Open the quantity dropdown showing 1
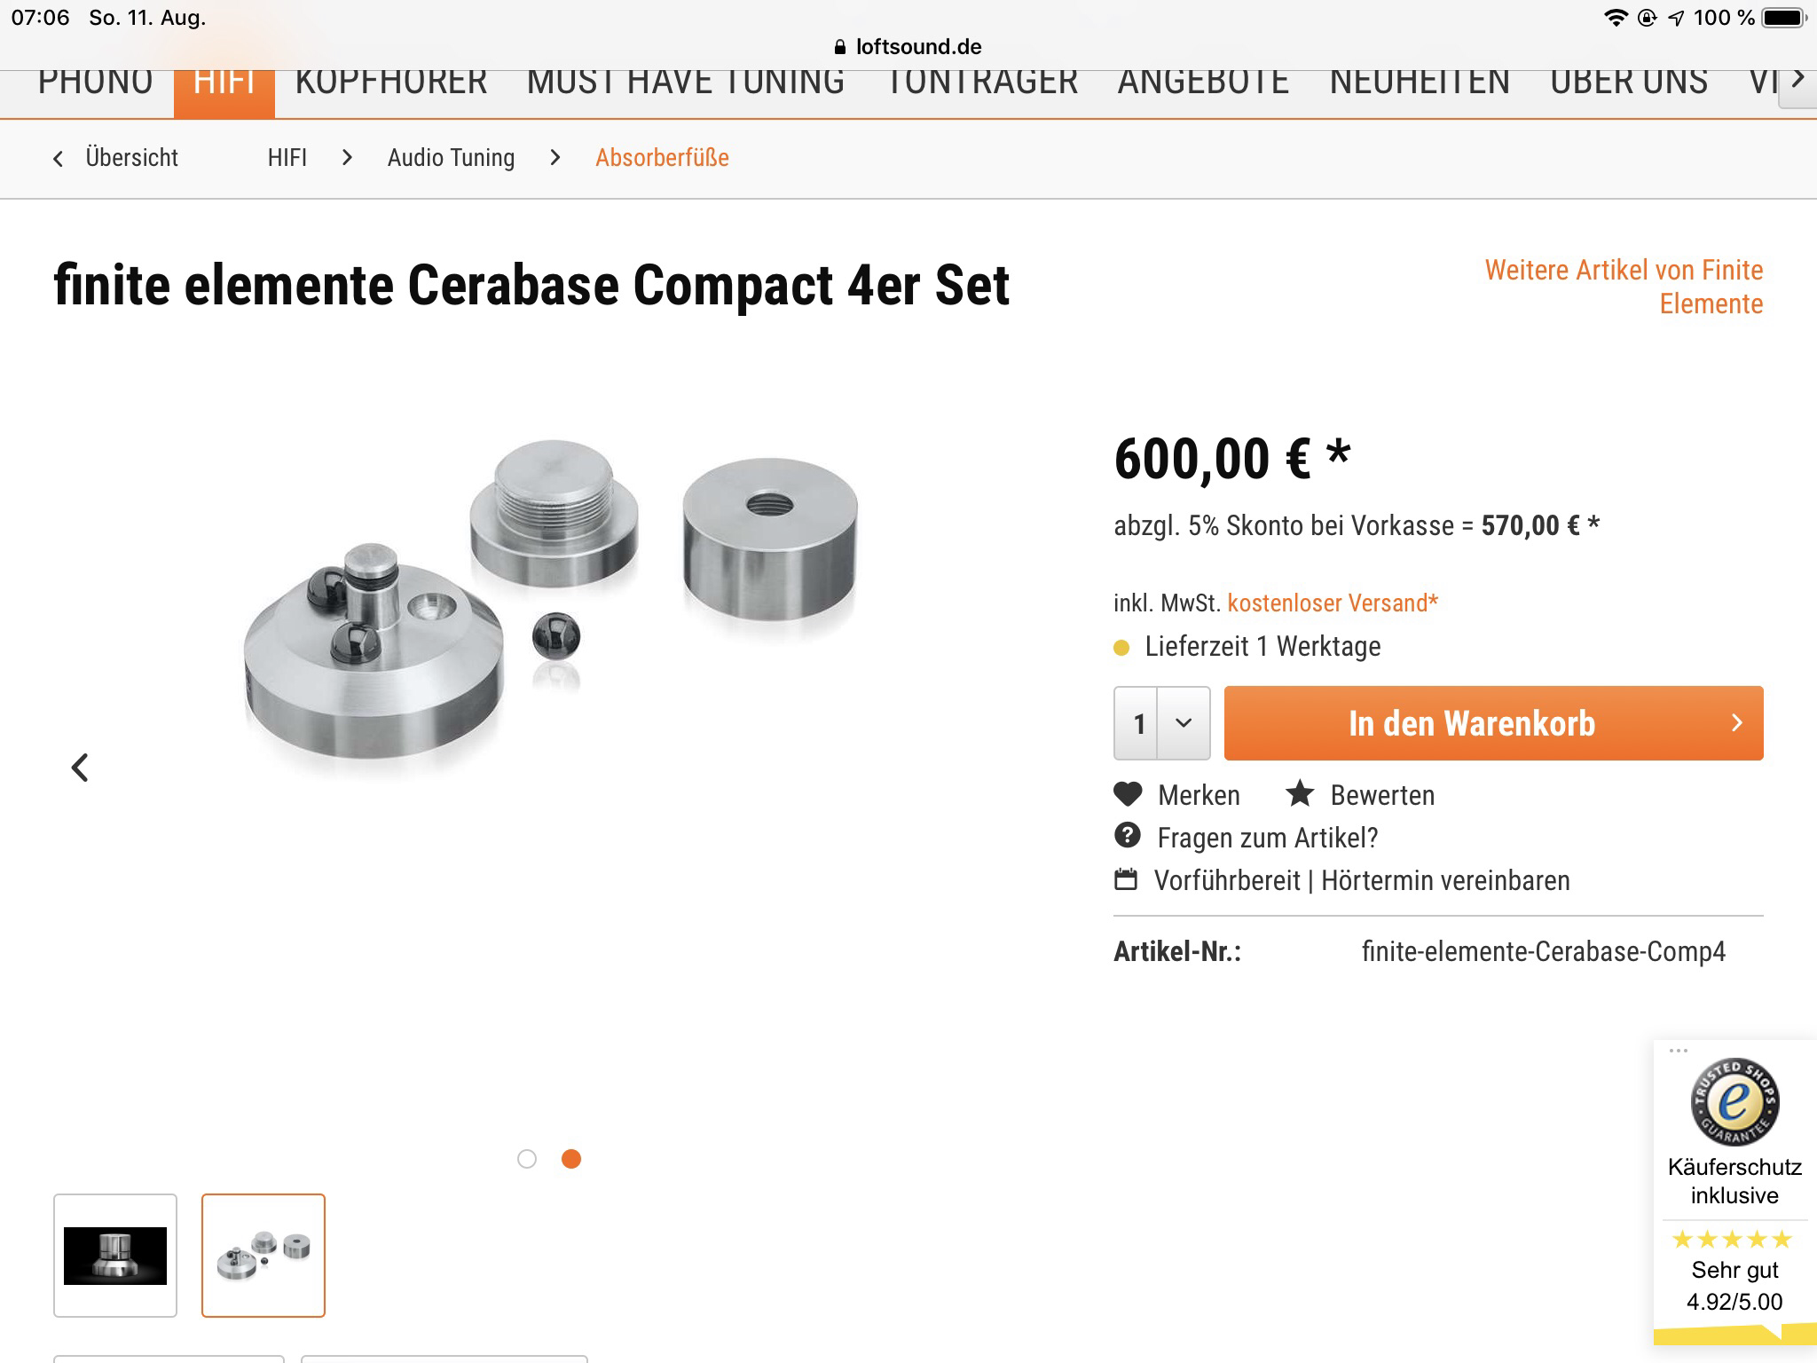 tap(1162, 723)
